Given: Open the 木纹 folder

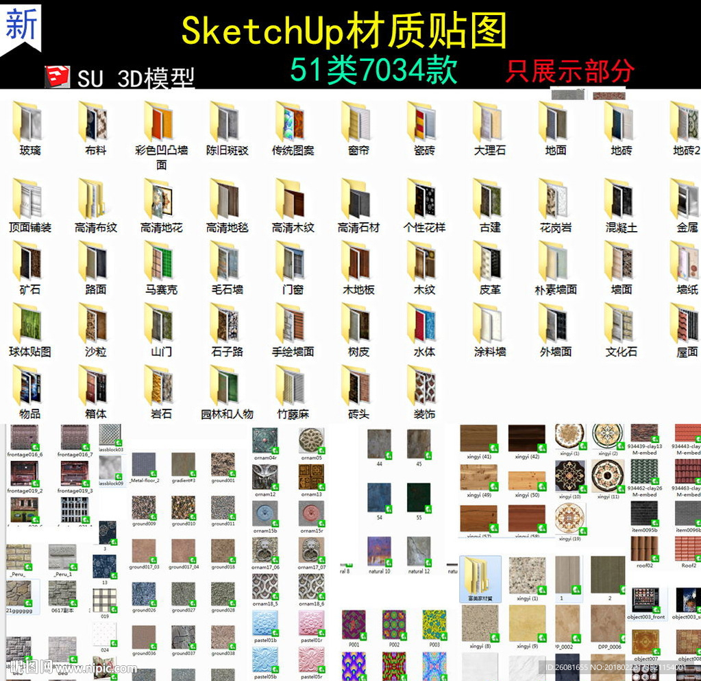Looking at the screenshot, I should [423, 261].
